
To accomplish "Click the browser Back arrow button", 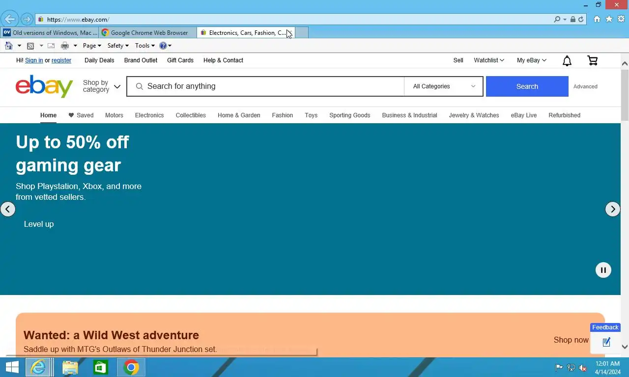I will click(x=9, y=19).
